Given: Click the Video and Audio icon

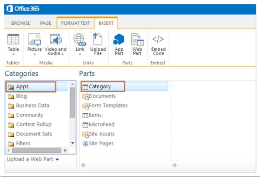Looking at the screenshot, I should (x=56, y=40).
